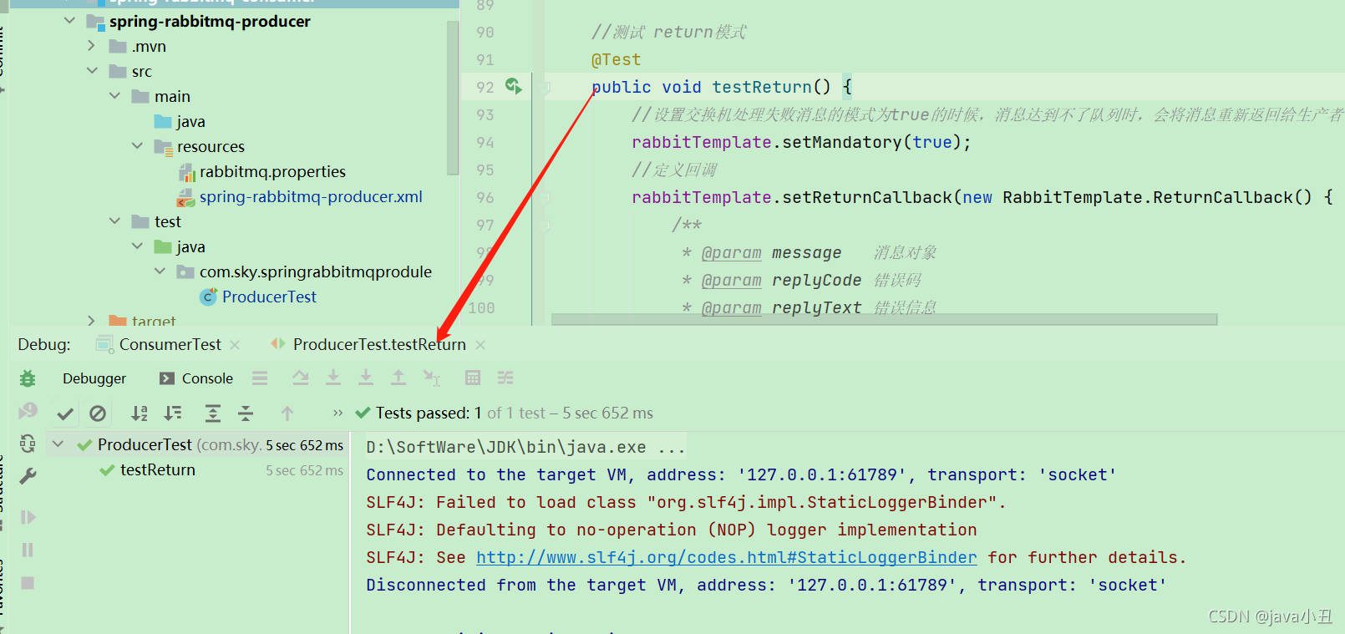Click the editor horizontal scrollbar
Image resolution: width=1345 pixels, height=634 pixels.
[884, 319]
